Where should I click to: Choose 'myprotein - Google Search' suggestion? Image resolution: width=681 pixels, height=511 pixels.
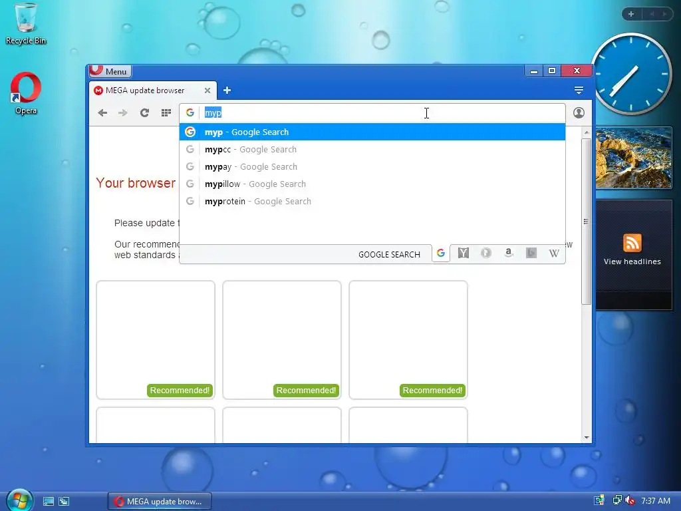[372, 202]
